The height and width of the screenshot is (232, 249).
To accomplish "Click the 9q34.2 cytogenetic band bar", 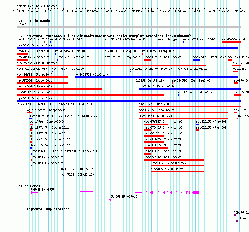I will pos(129,27).
